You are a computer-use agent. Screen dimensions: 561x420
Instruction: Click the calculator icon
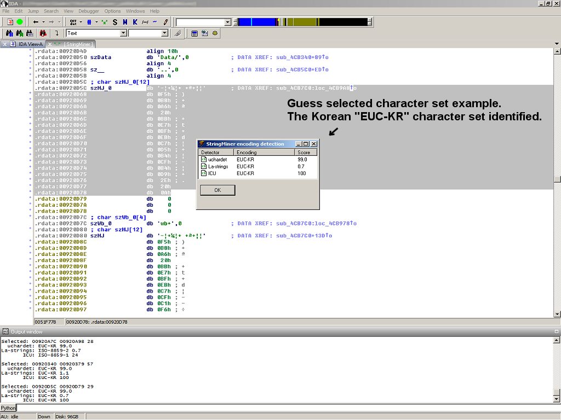click(x=194, y=33)
